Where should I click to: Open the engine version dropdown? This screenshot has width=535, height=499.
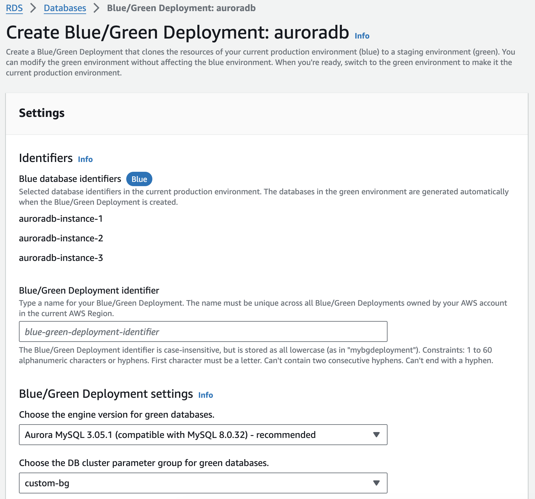[203, 435]
